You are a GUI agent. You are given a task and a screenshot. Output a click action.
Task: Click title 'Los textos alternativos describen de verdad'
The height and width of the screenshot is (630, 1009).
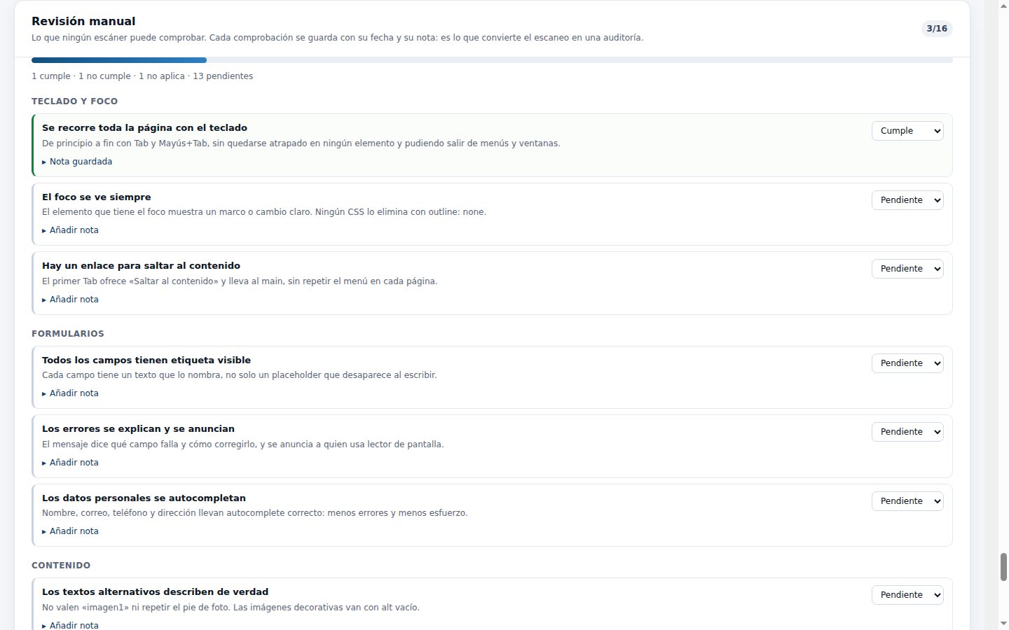(155, 592)
